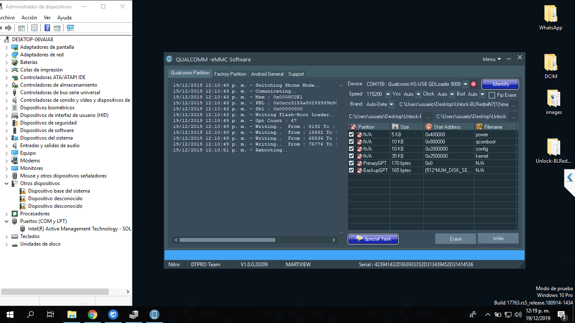Viewport: 575px width, 323px height.
Task: Click the volume icon in system tray
Action: point(518,314)
